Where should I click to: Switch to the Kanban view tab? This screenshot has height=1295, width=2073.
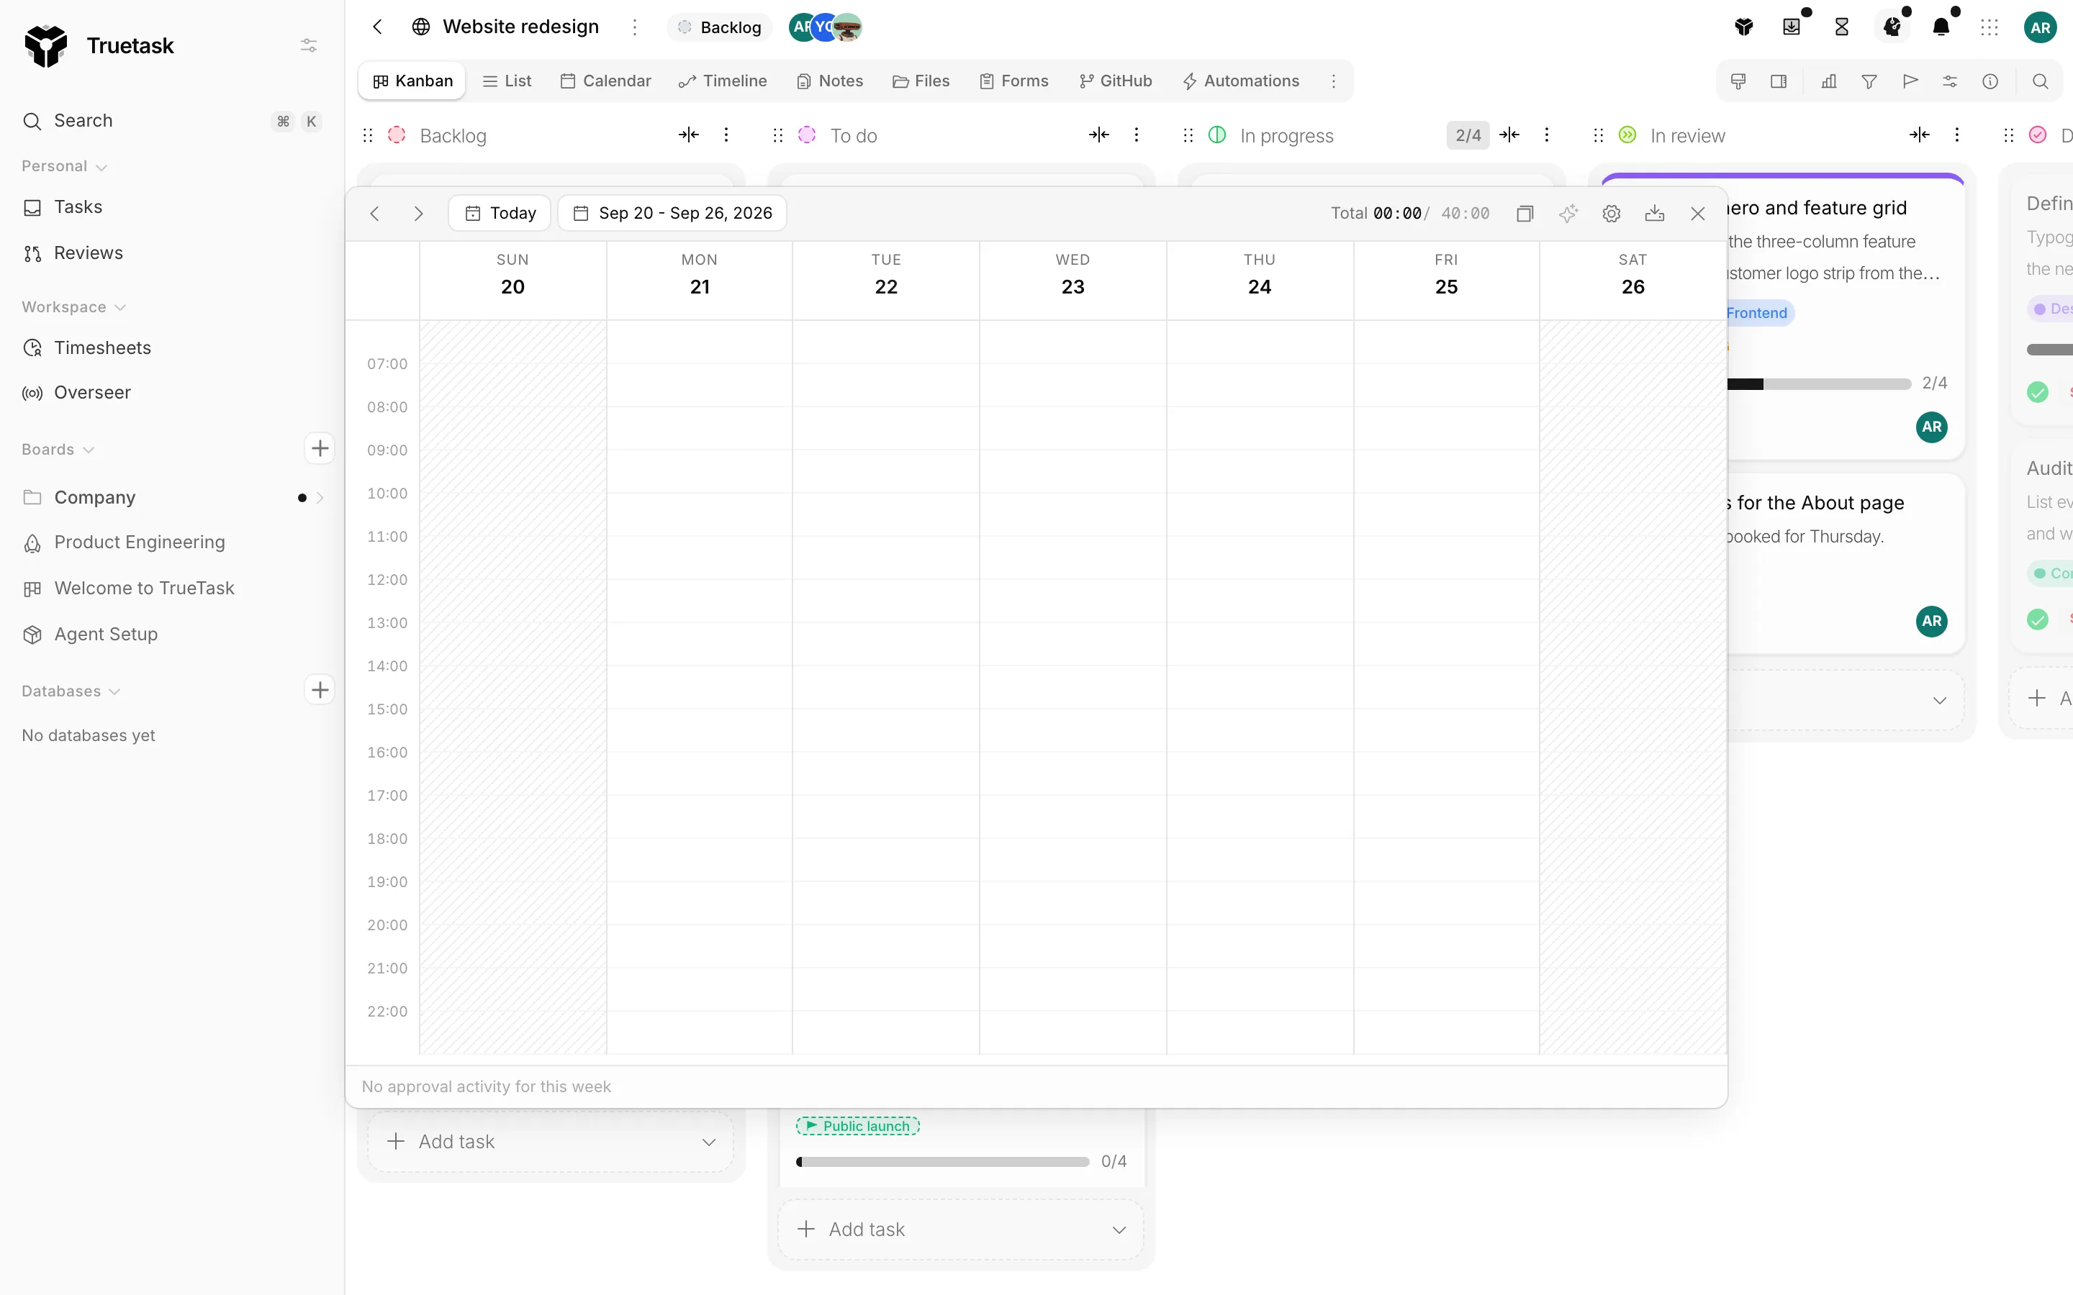tap(412, 81)
